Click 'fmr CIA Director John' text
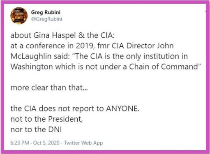This screenshot has height=154, width=210. (x=136, y=46)
